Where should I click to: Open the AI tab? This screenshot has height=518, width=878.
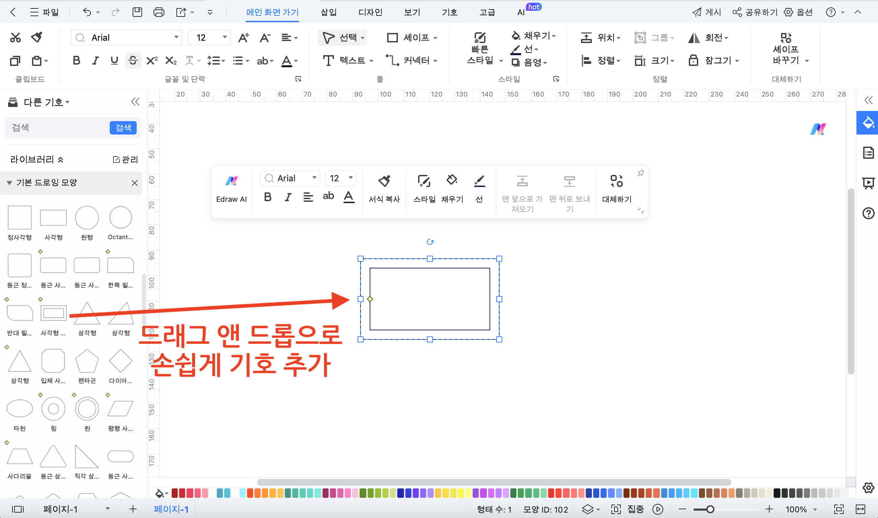pos(521,12)
